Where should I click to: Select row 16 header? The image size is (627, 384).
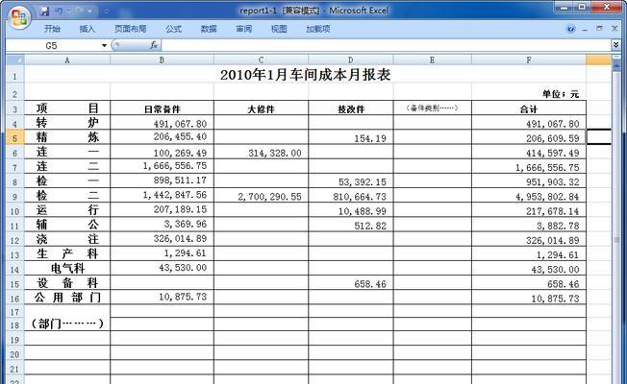[15, 299]
